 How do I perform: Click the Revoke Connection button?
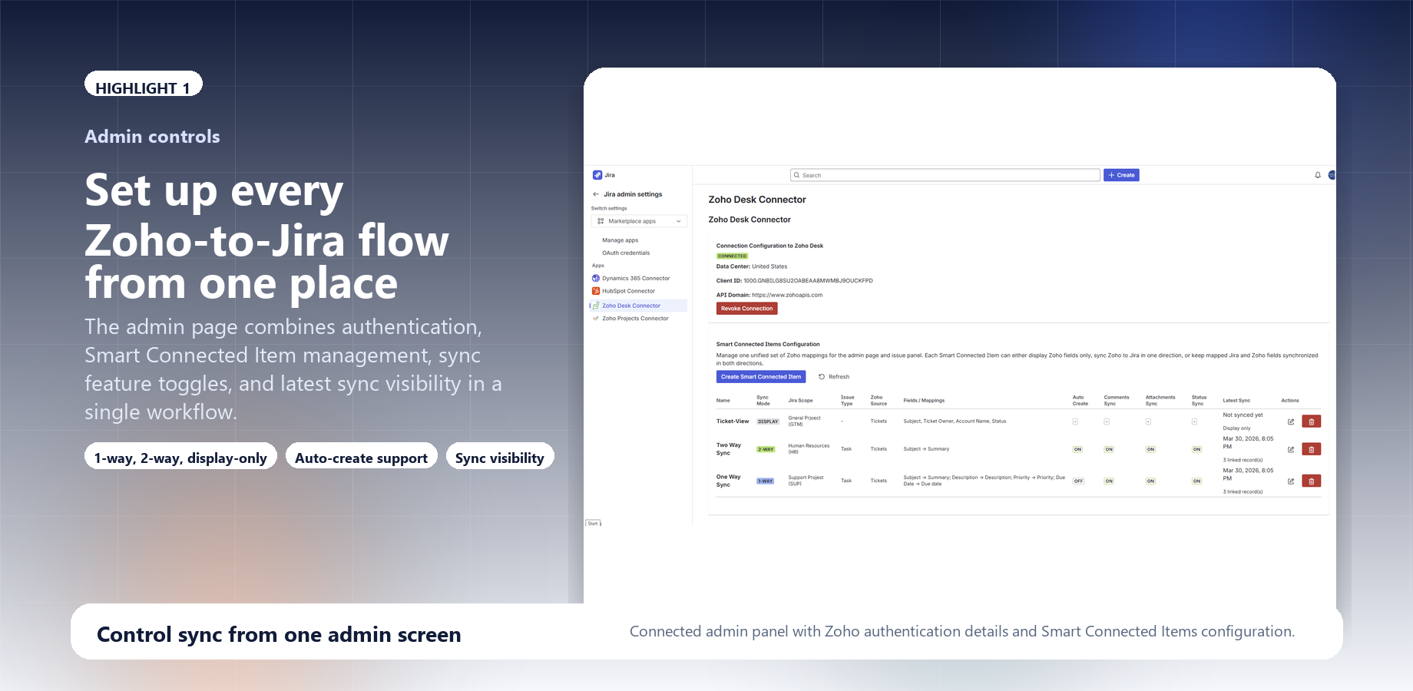(746, 308)
